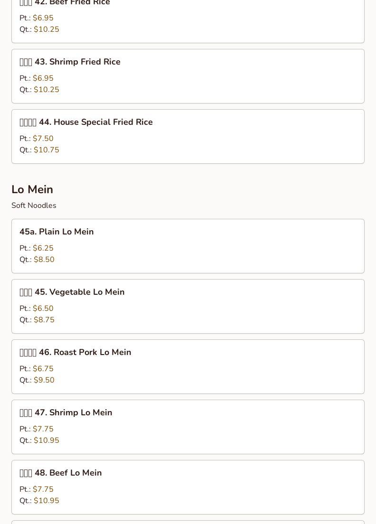
Task: Pick House Special Fried Rice quart $10.75
Action: 47,150
